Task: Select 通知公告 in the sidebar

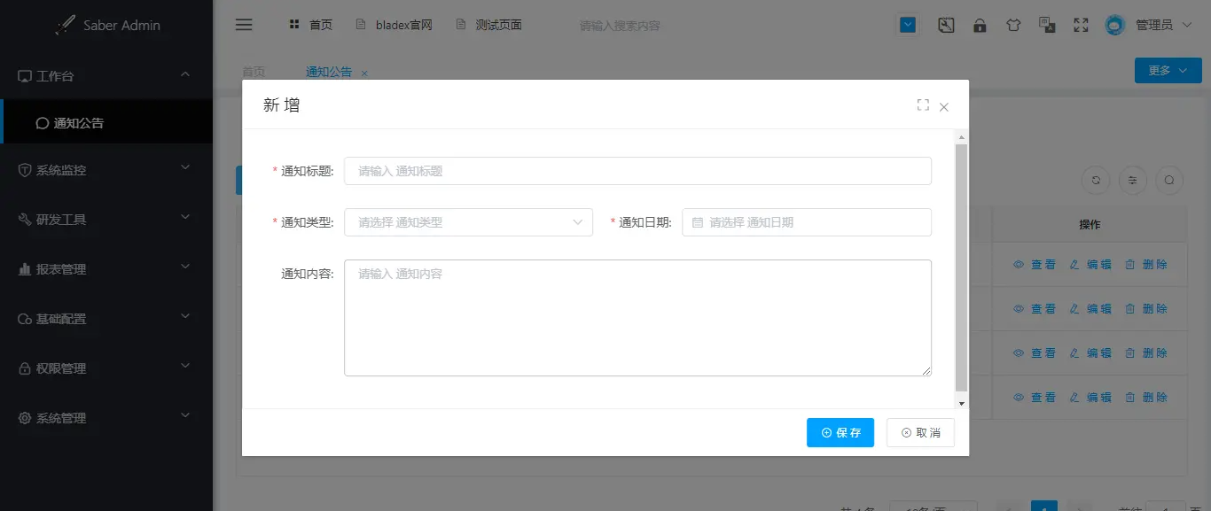Action: click(79, 123)
